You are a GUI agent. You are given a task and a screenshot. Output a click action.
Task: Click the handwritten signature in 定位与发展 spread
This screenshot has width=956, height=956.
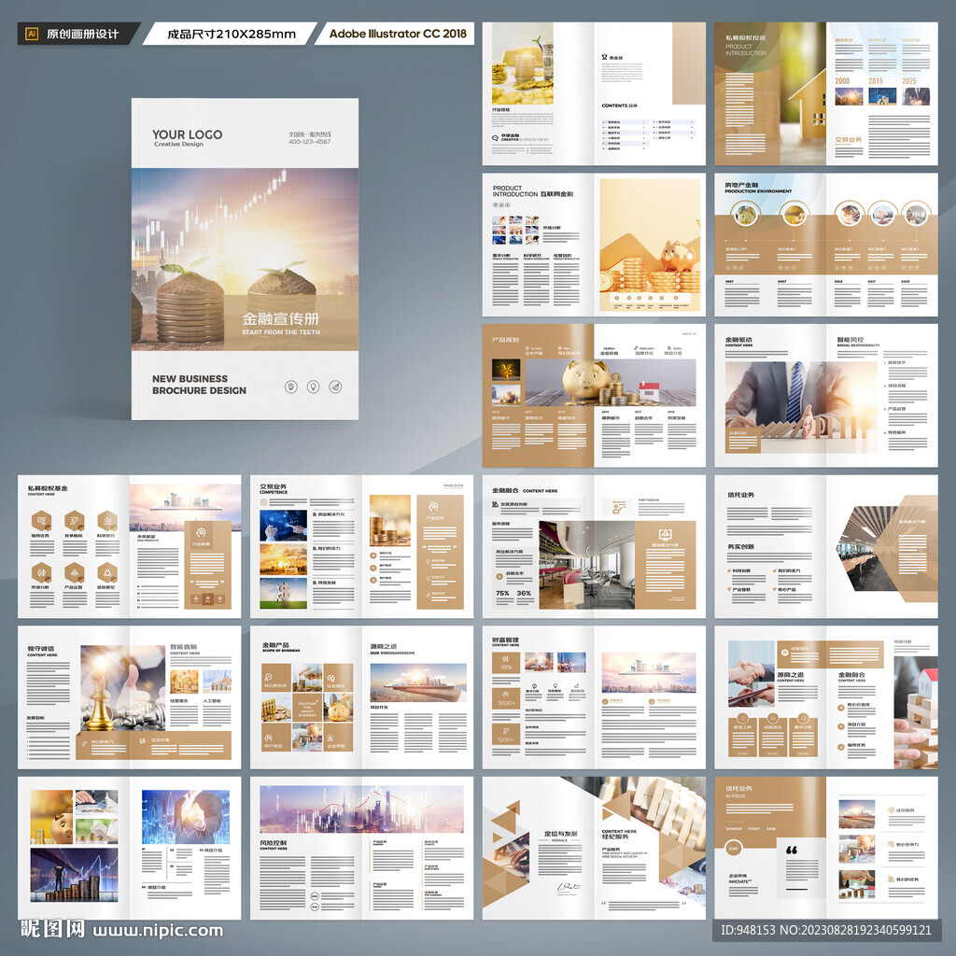point(569,889)
